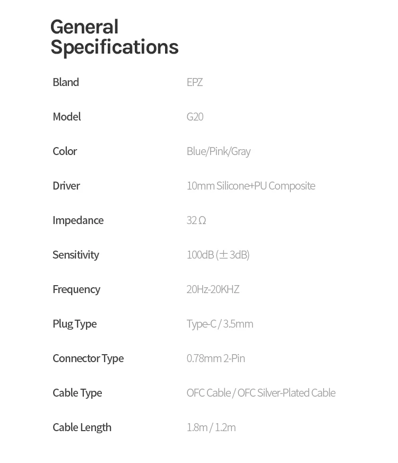The height and width of the screenshot is (463, 398).
Task: Click the General Specifications heading
Action: [114, 37]
